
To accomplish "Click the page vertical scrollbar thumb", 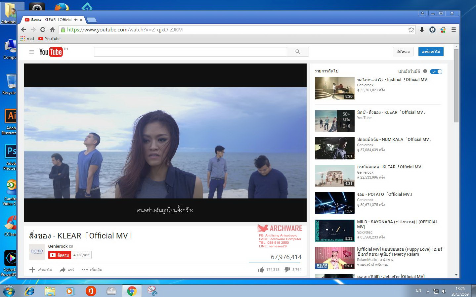I will [x=456, y=86].
